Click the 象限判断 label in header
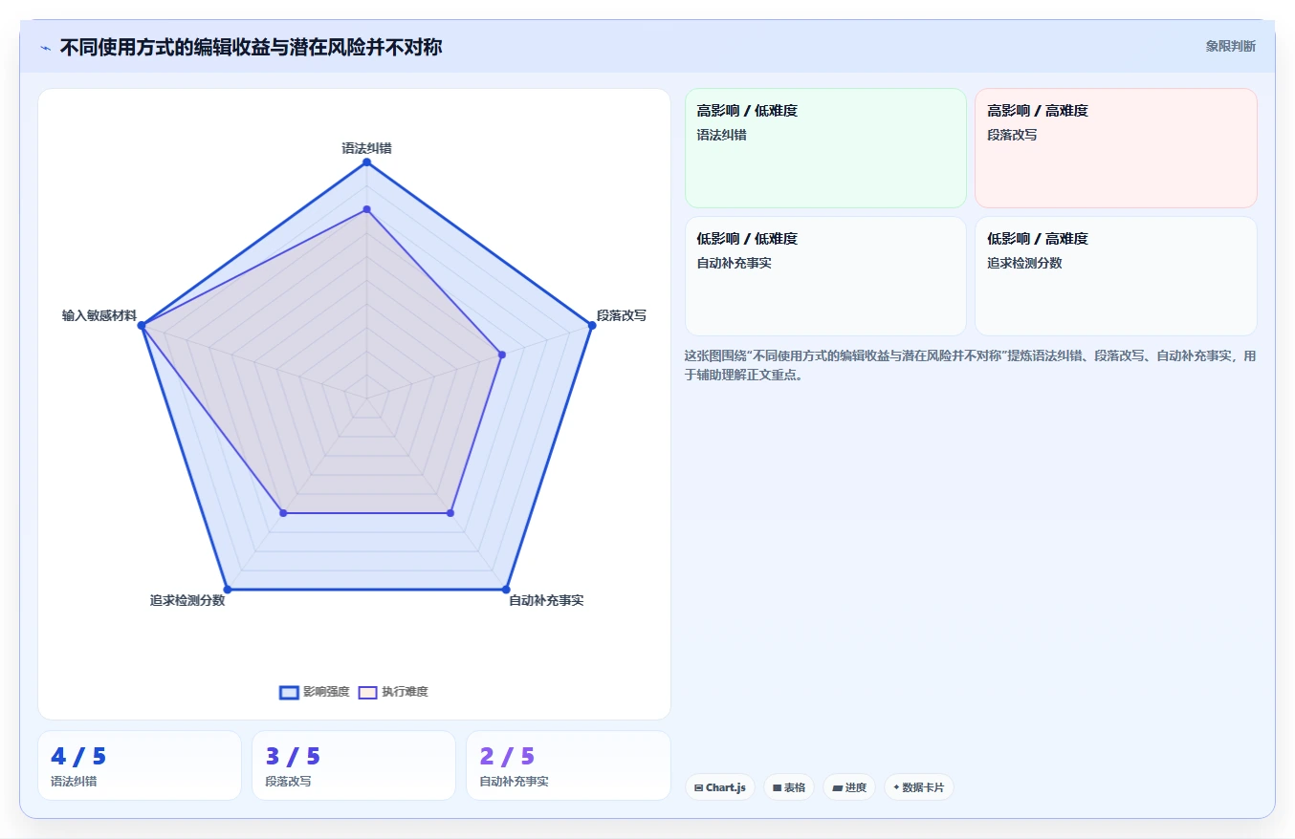Screen dimensions: 1295x839 [1231, 46]
